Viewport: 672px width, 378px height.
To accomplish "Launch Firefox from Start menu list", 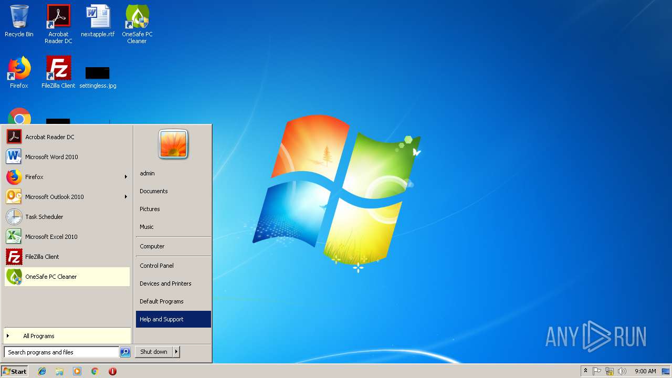I will (67, 177).
